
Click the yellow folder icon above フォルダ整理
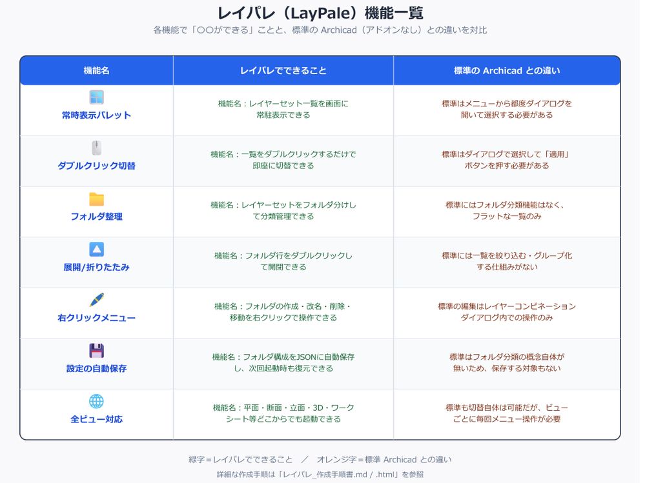pos(97,199)
